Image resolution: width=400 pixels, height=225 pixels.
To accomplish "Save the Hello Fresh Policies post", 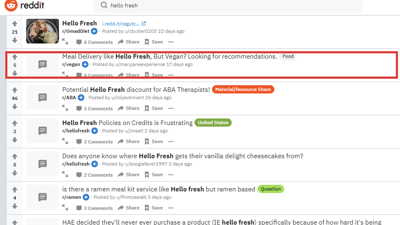I will pyautogui.click(x=153, y=142).
